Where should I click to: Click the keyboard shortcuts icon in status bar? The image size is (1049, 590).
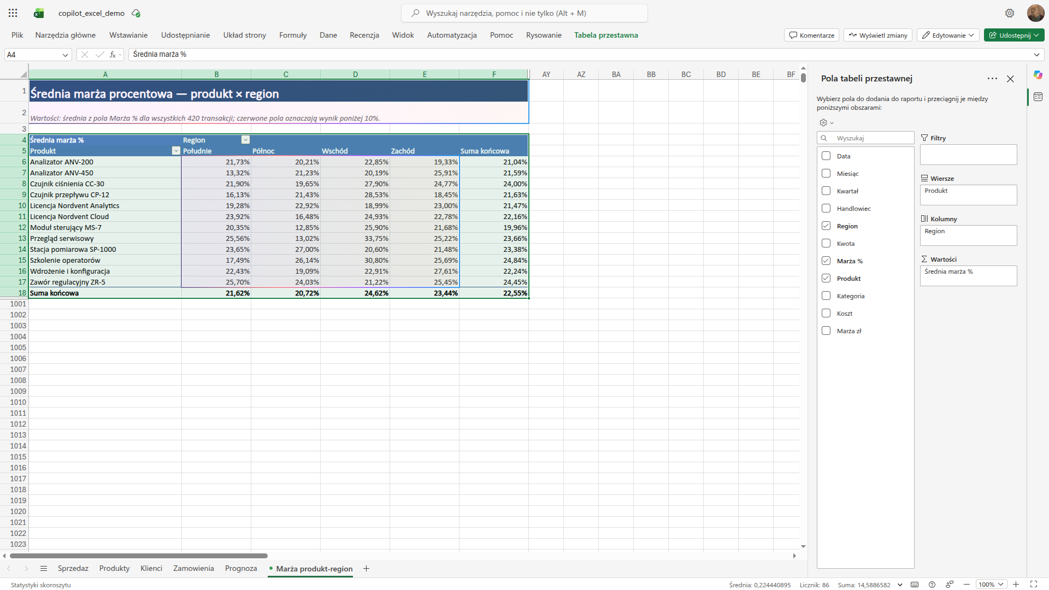(915, 585)
